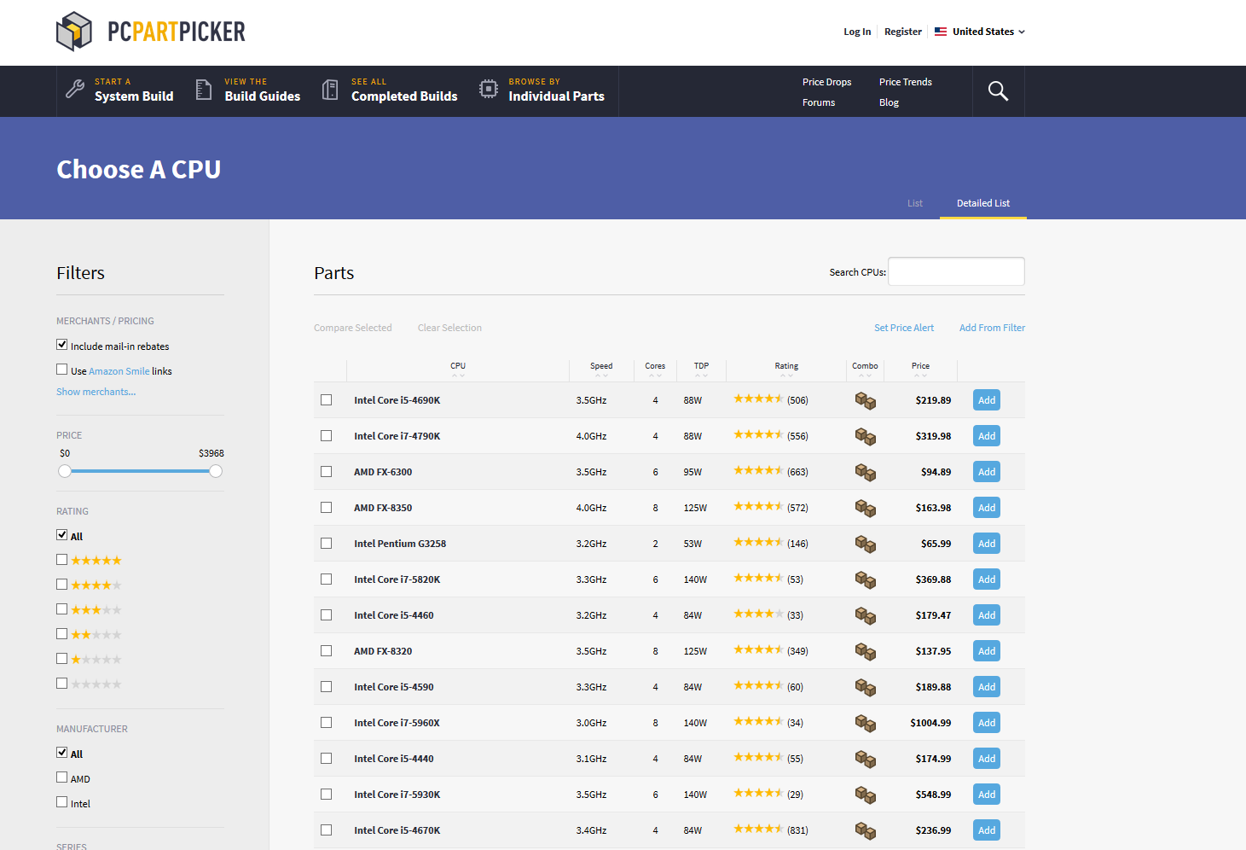Sort by Price ascending arrow
The image size is (1246, 850).
[915, 376]
